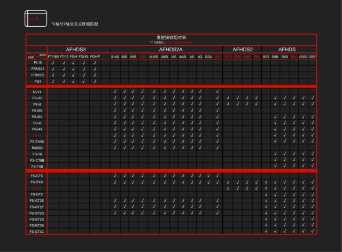
Task: Click the FS-i6X transmitter row label
Action: coord(37,116)
